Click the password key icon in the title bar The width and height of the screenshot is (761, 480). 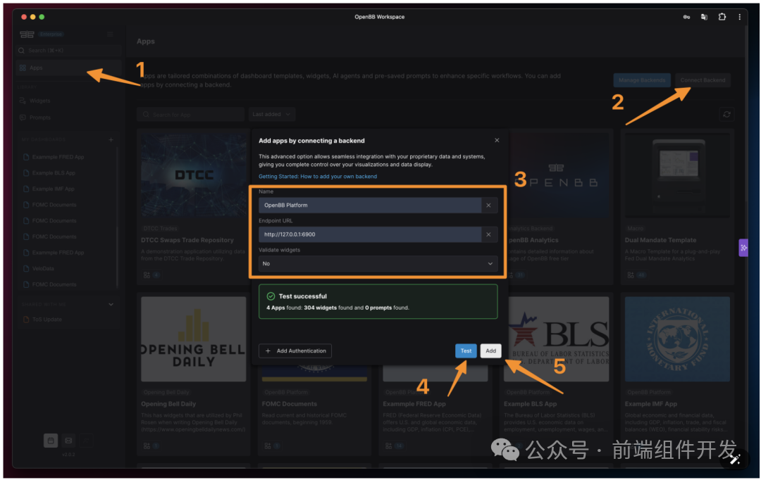coord(686,17)
